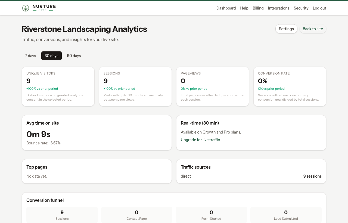Image resolution: width=348 pixels, height=223 pixels.
Task: Click the page subtitle about traffic and conversions
Action: click(x=70, y=40)
